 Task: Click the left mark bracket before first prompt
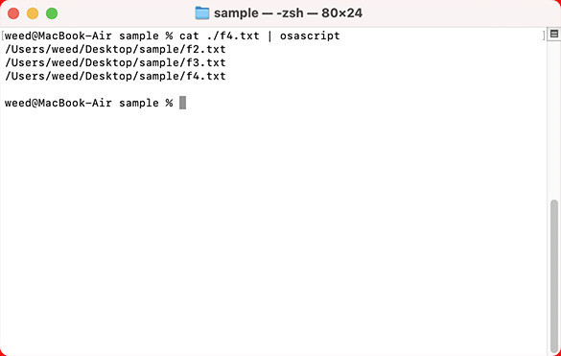click(x=3, y=36)
